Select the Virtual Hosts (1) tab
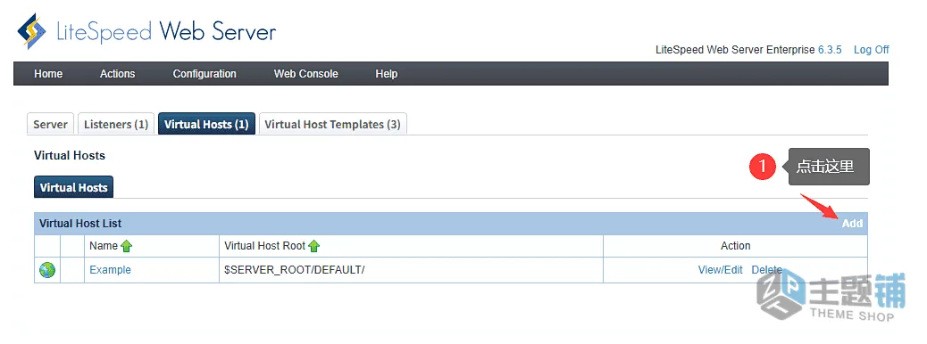927x344 pixels. point(206,124)
